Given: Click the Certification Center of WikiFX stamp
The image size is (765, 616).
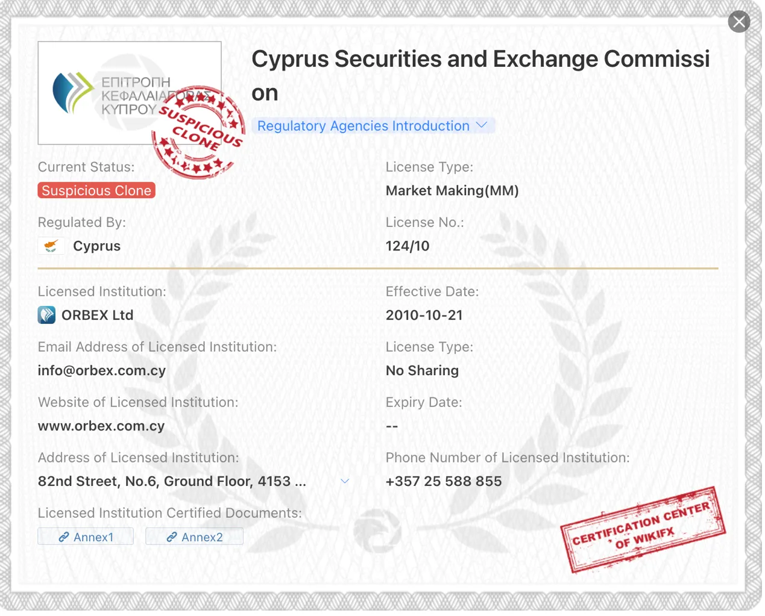Looking at the screenshot, I should pyautogui.click(x=643, y=529).
